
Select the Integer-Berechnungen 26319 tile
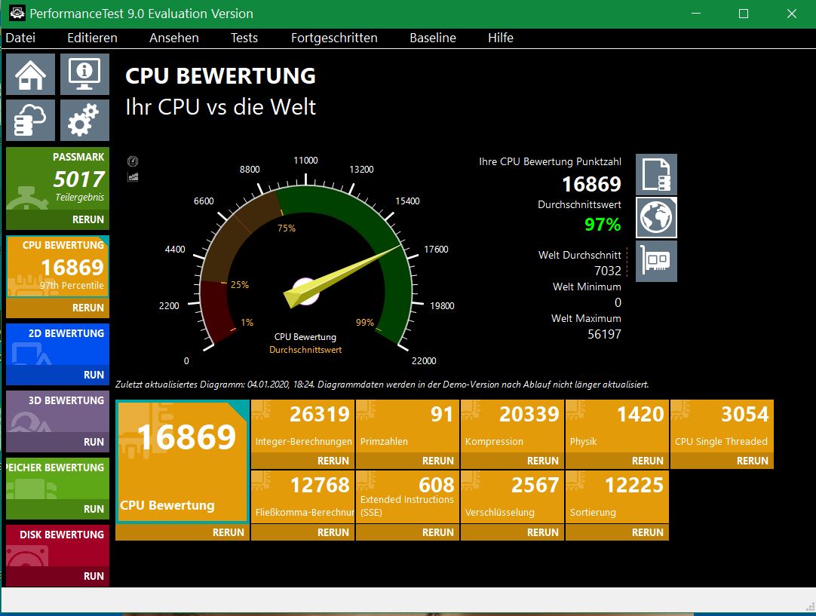tap(303, 426)
